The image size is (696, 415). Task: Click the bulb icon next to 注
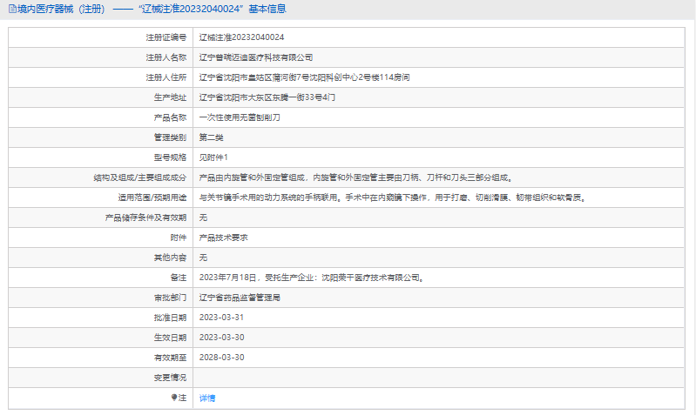click(174, 398)
